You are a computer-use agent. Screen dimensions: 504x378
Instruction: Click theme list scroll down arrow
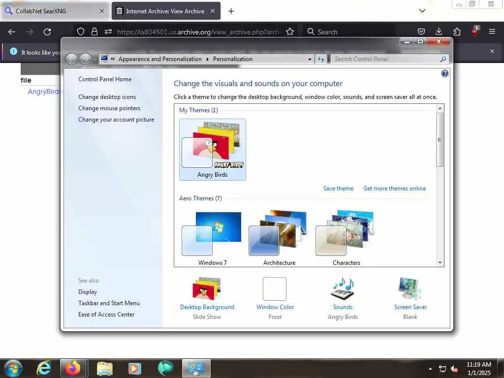click(x=440, y=263)
